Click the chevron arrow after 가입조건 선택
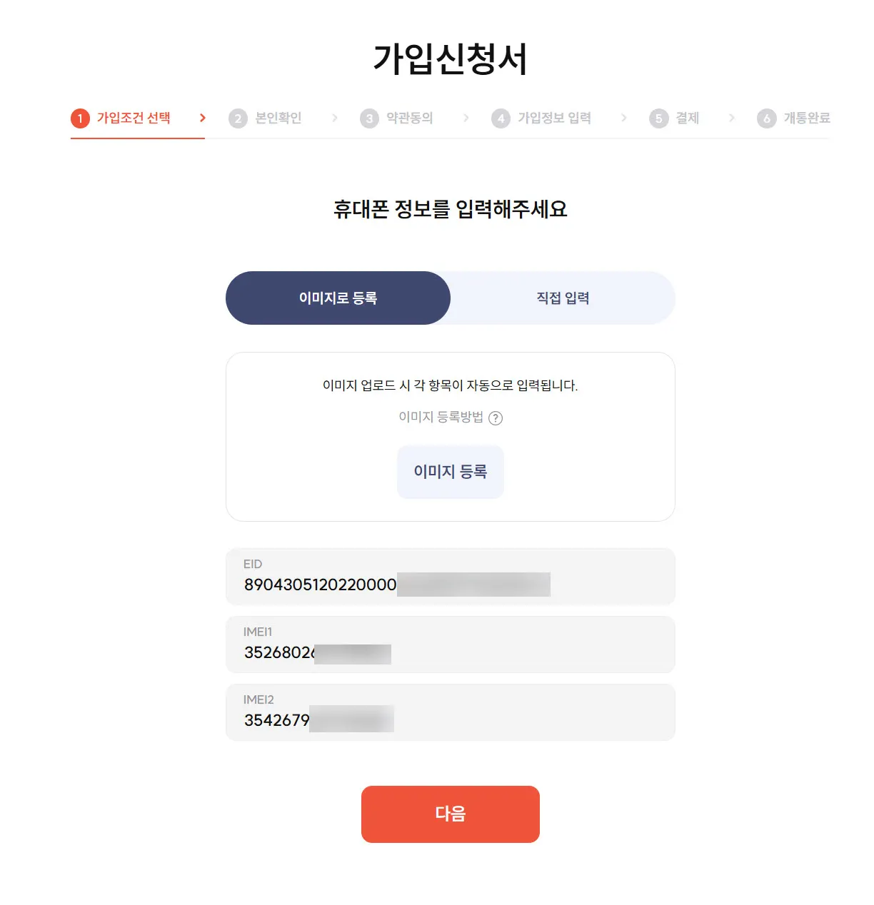This screenshot has height=905, width=874. (202, 118)
